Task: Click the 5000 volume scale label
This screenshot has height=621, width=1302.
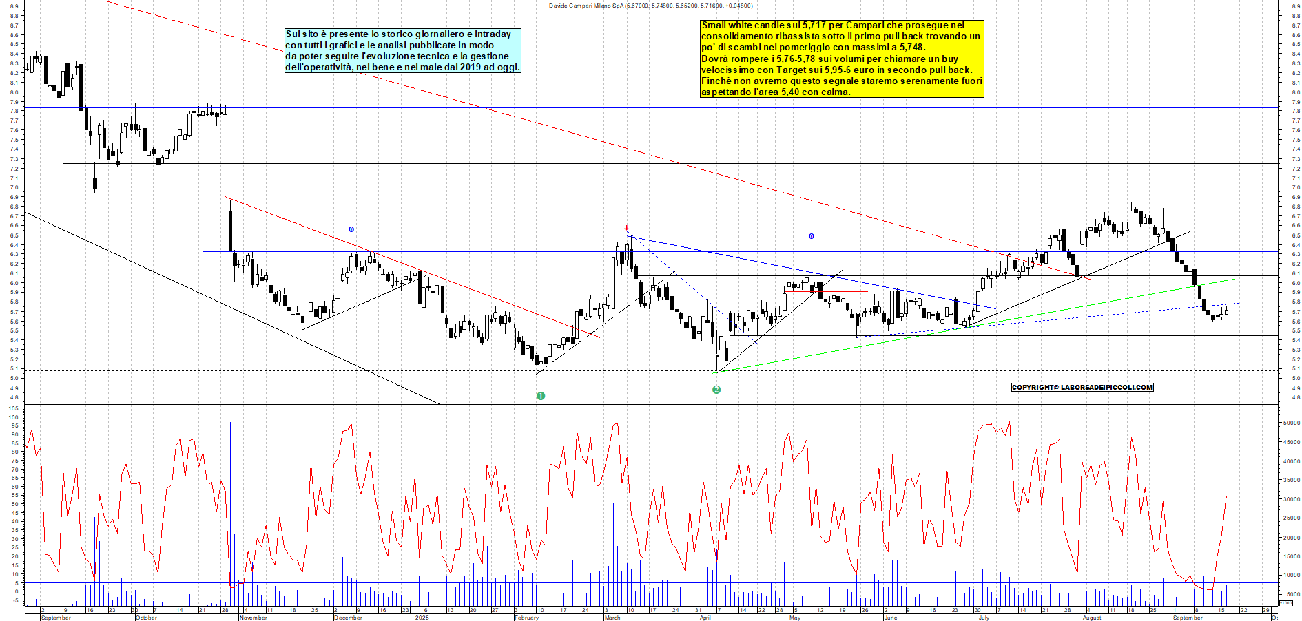Action: pyautogui.click(x=1293, y=594)
